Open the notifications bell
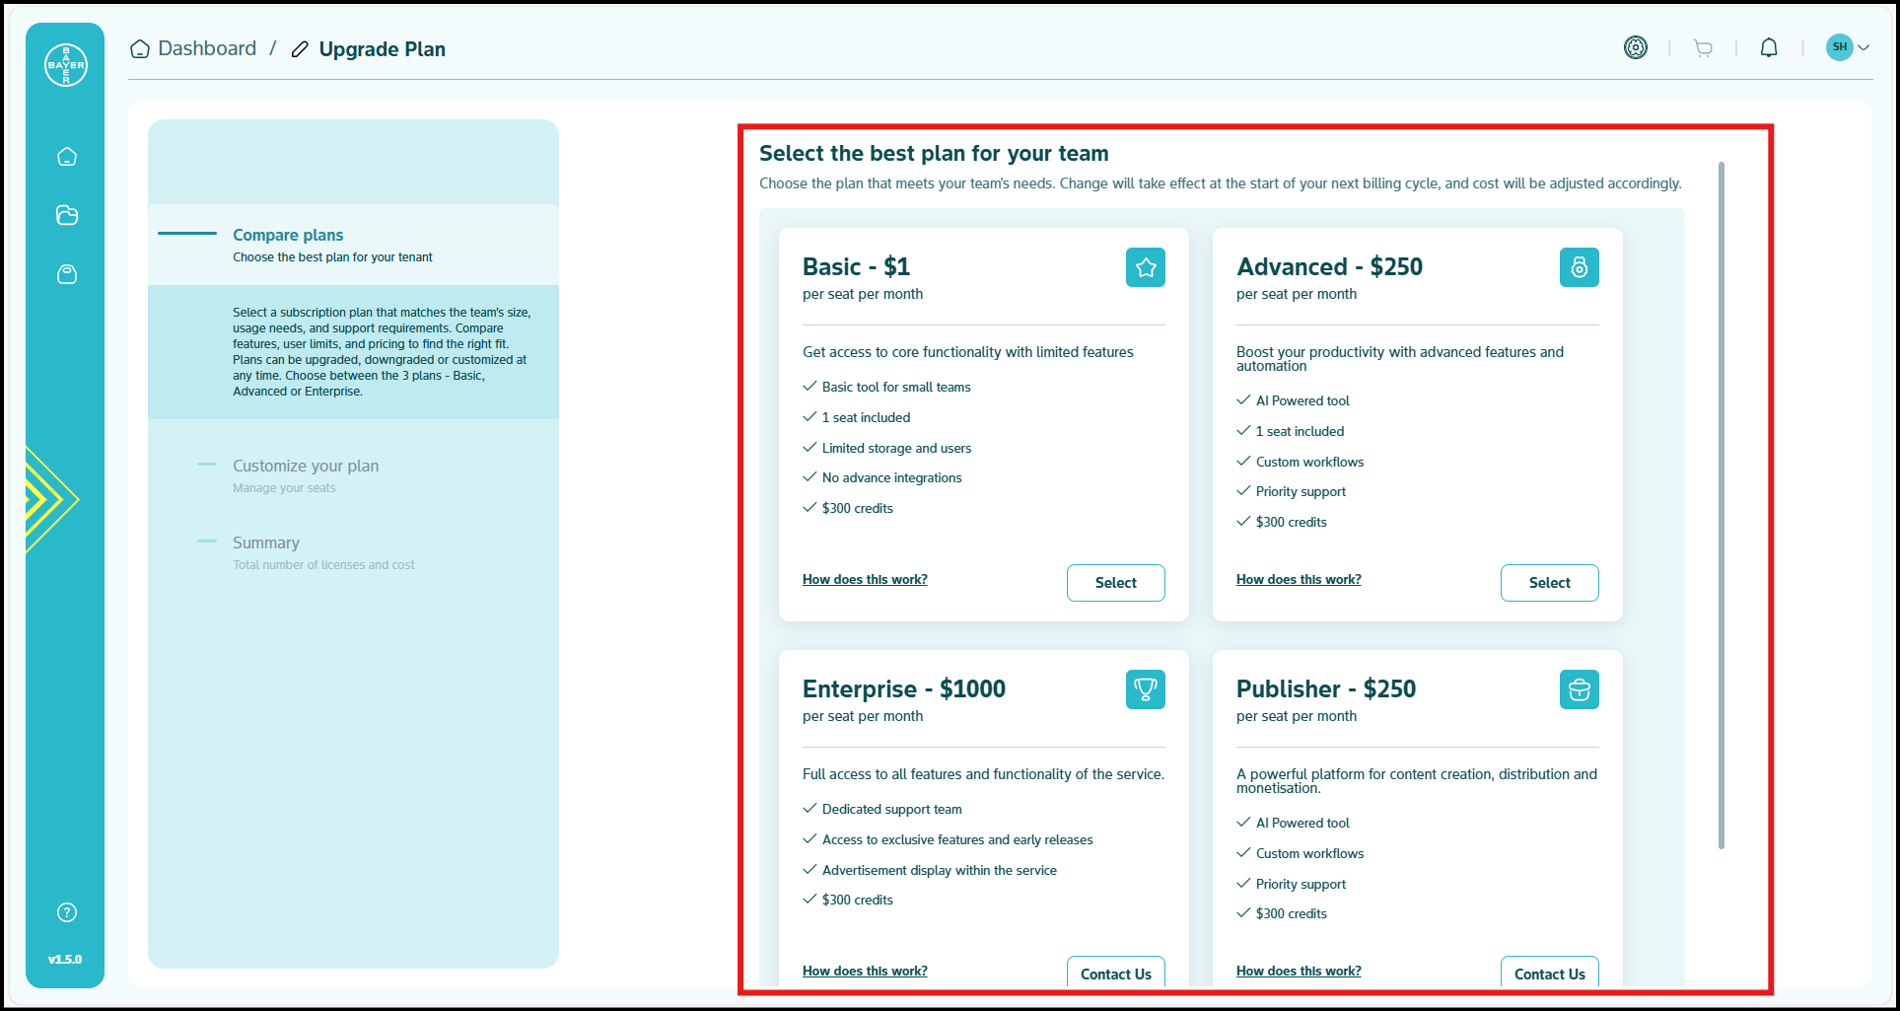The height and width of the screenshot is (1011, 1900). click(1769, 48)
